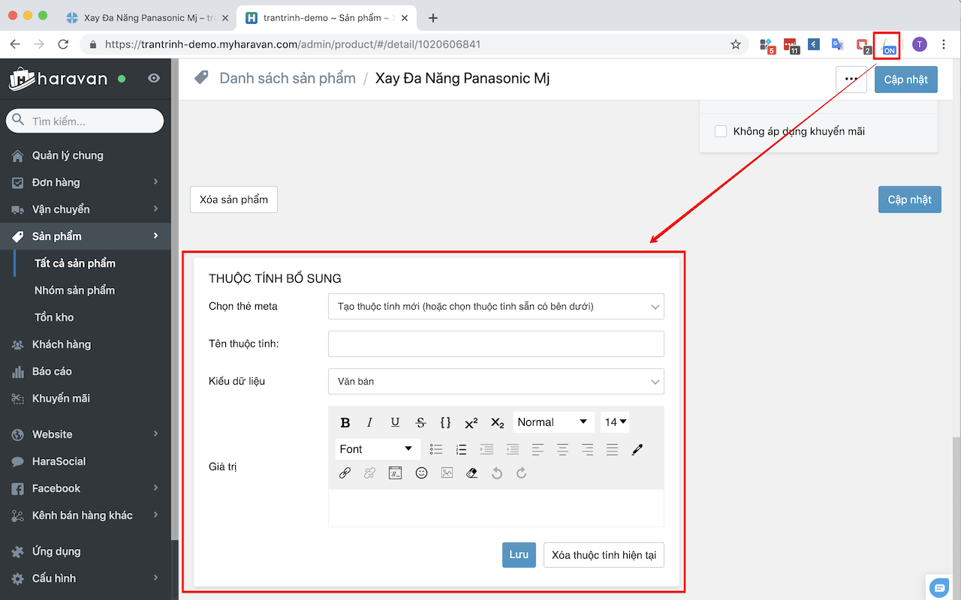Apply italic formatting
Image resolution: width=961 pixels, height=600 pixels.
369,421
